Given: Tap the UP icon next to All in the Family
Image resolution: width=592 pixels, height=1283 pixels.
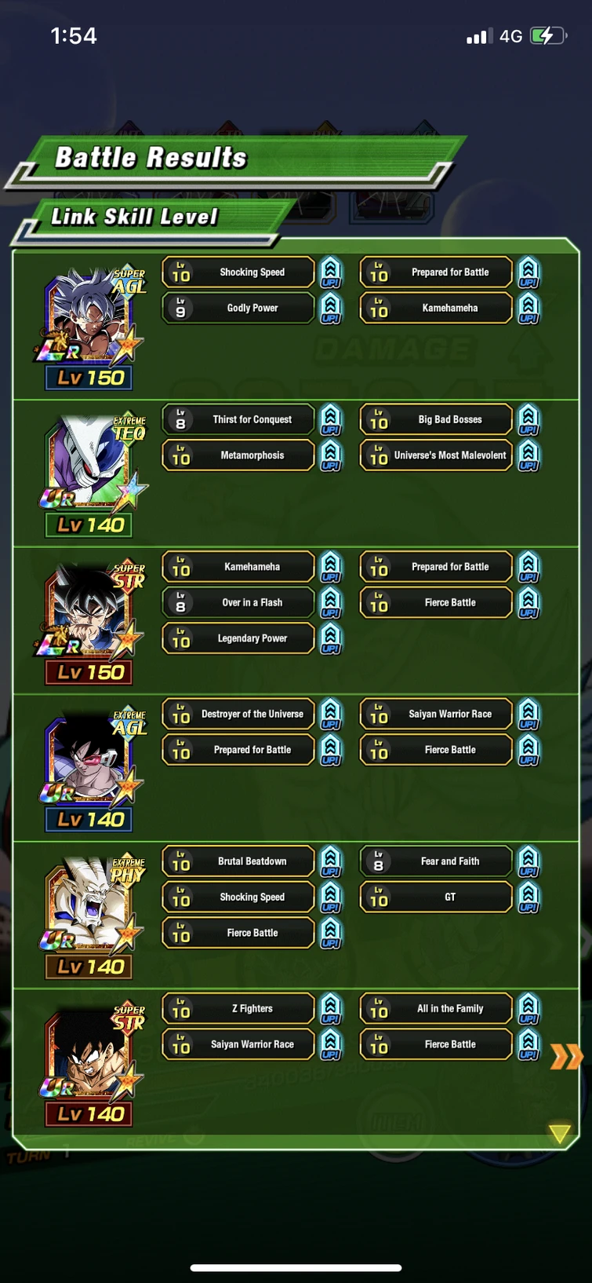Looking at the screenshot, I should pos(528,1009).
